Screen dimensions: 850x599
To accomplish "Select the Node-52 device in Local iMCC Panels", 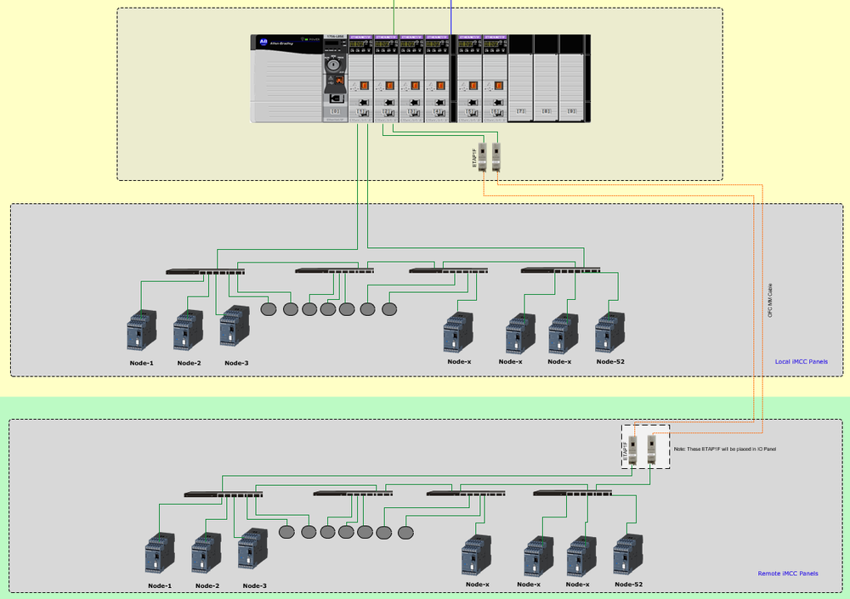I will [x=609, y=331].
